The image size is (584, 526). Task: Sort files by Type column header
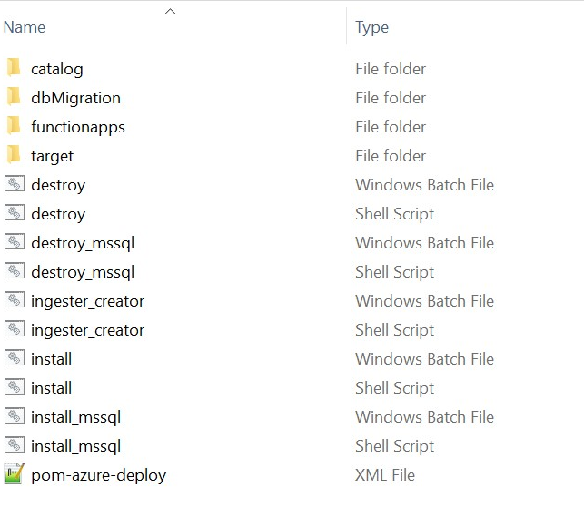pos(371,27)
